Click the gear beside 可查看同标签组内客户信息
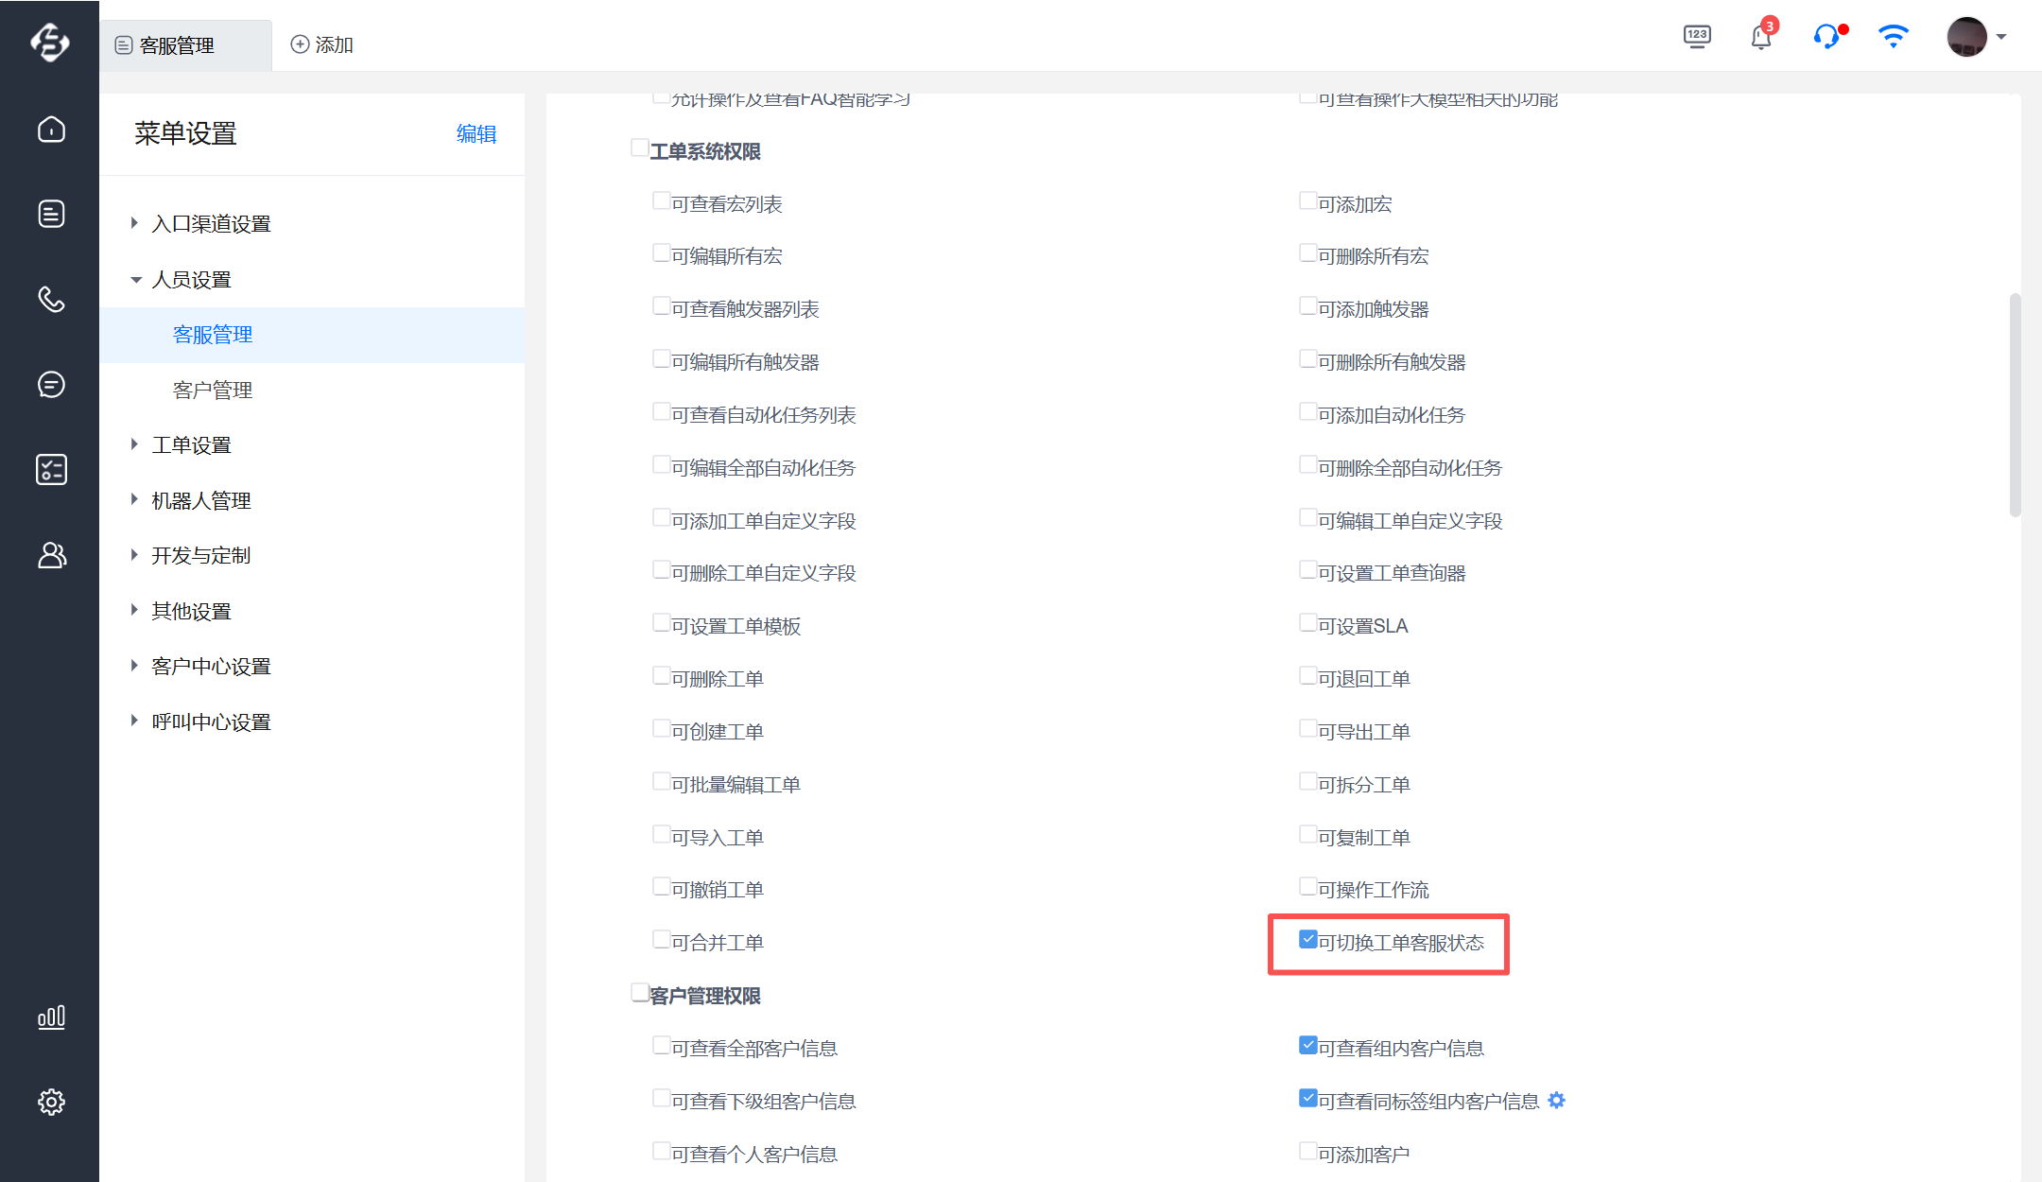The image size is (2042, 1182). (x=1557, y=1100)
